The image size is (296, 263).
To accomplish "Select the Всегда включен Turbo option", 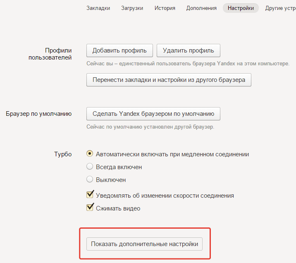I will 90,167.
